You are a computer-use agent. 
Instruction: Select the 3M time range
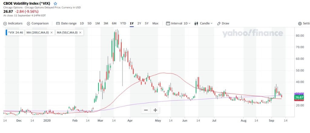pos(106,23)
